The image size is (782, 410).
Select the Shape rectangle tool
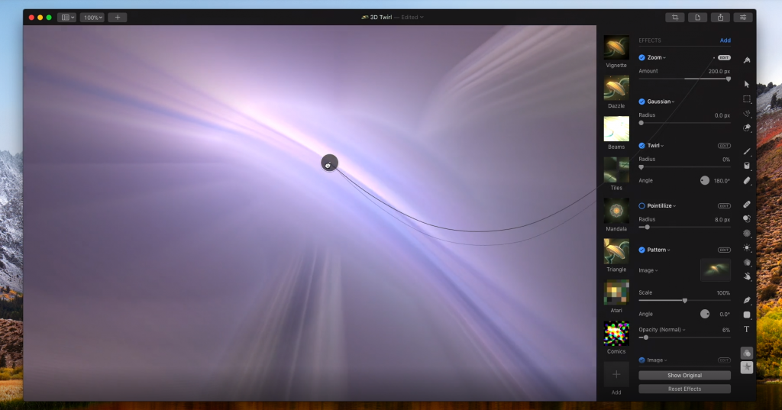click(x=747, y=315)
